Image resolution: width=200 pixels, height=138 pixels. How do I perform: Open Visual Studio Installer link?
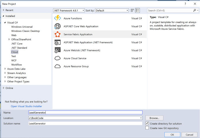pyautogui.click(x=26, y=106)
